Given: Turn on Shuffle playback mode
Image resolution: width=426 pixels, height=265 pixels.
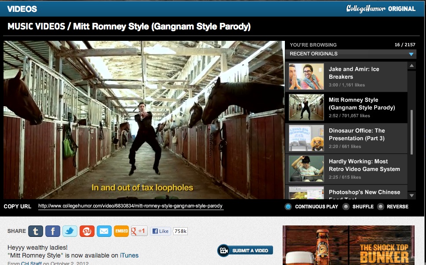Looking at the screenshot, I should (347, 207).
